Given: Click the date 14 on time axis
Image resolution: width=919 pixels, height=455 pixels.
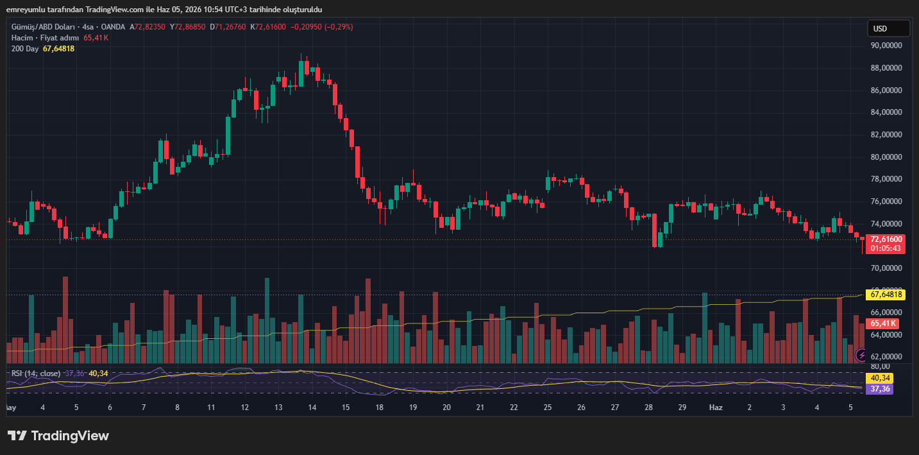Looking at the screenshot, I should (x=312, y=408).
